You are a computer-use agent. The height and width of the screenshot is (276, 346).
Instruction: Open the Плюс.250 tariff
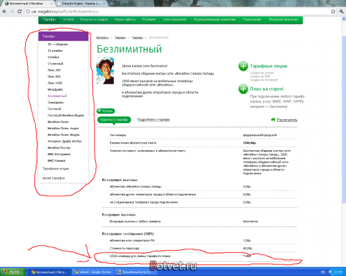[x=54, y=70]
